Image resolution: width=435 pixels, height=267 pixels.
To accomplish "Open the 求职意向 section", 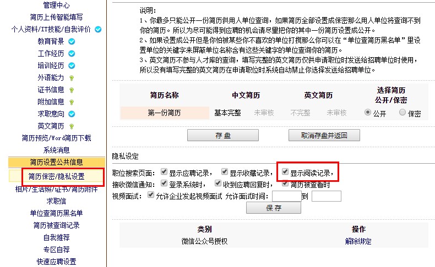I will click(x=51, y=114).
